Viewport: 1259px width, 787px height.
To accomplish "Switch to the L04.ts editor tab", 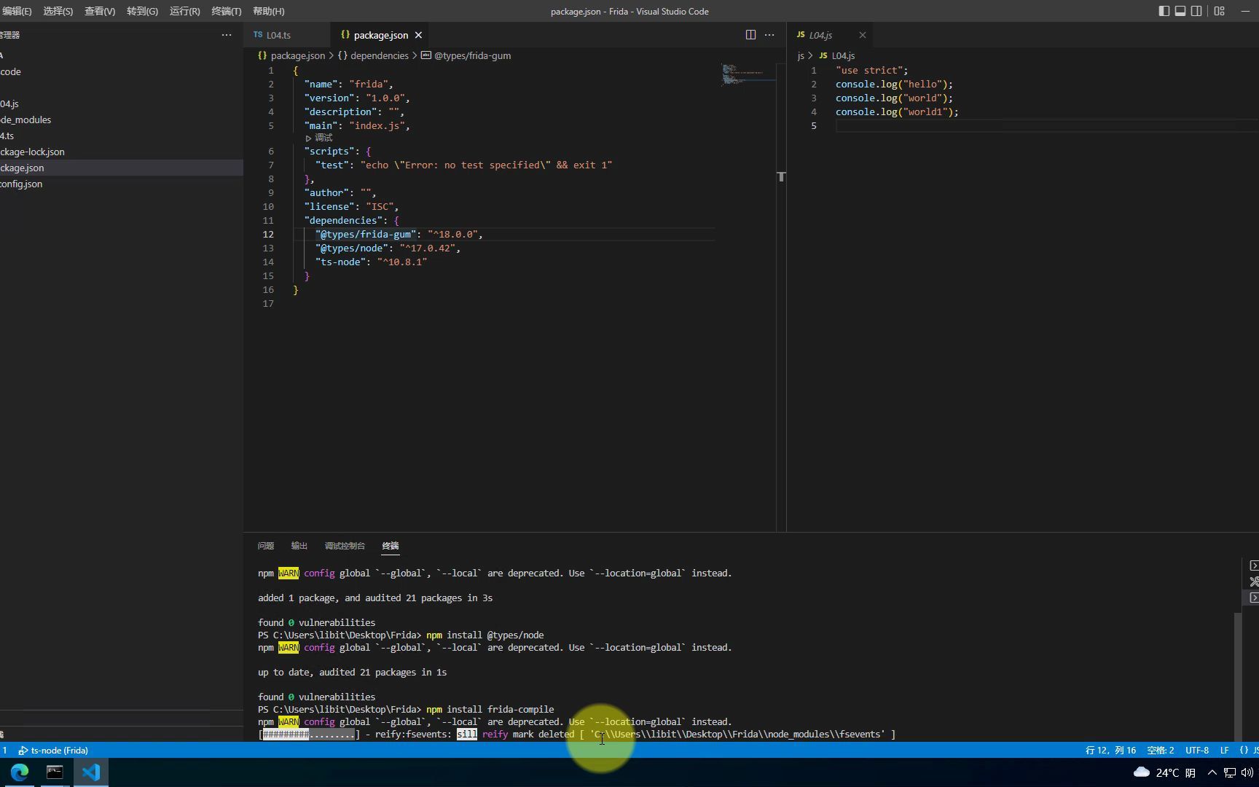I will point(279,34).
